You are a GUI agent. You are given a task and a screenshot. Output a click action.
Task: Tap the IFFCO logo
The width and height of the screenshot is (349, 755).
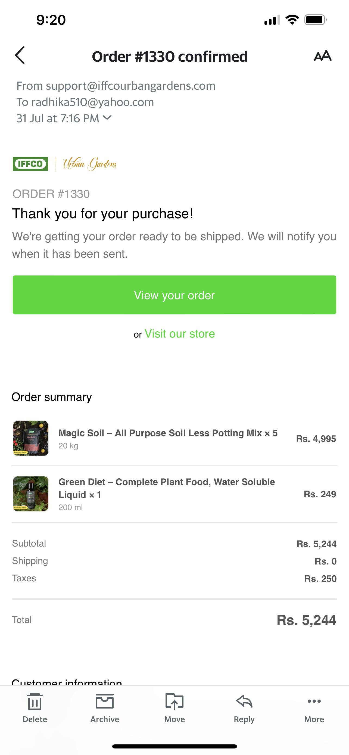coord(30,164)
